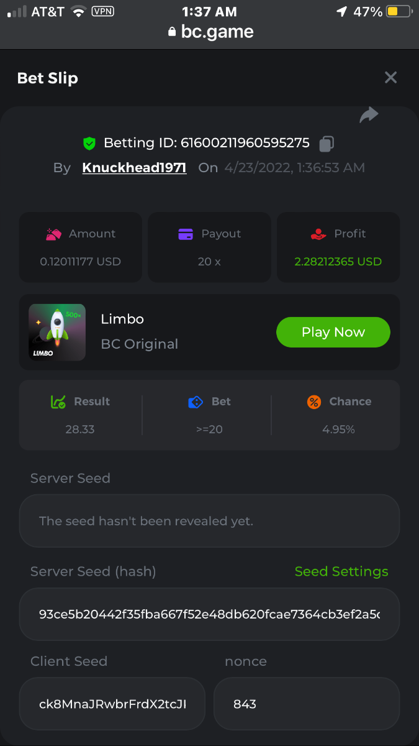Tap the Amount chips icon

click(x=54, y=234)
